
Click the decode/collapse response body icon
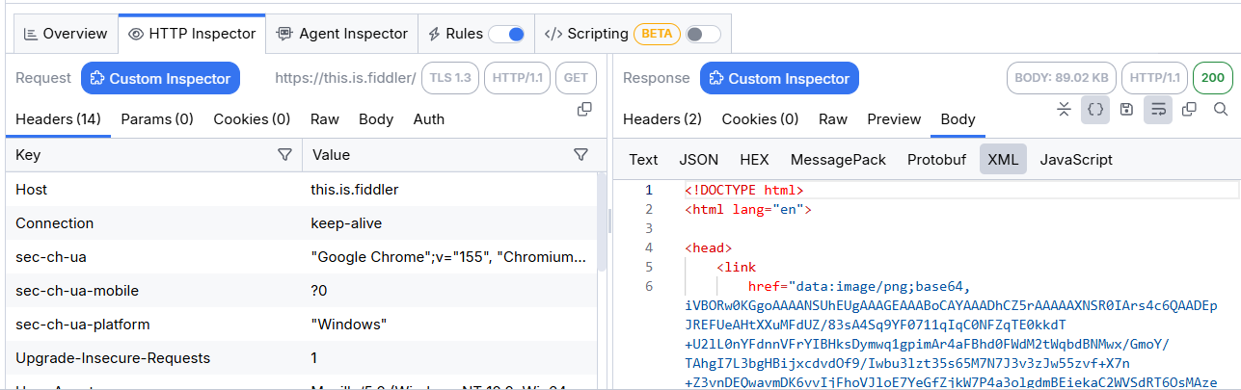[x=1064, y=110]
